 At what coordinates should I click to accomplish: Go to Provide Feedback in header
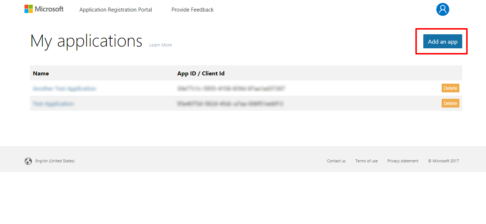[x=192, y=10]
